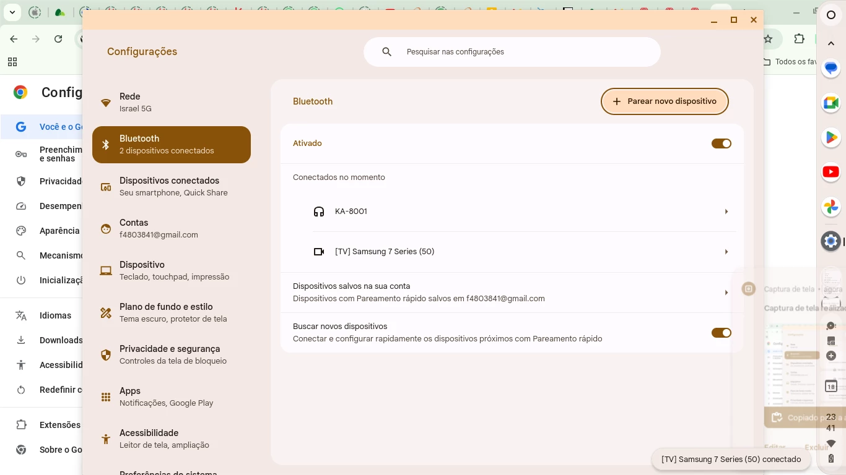Reload the page in Chrome
846x475 pixels.
pos(58,39)
